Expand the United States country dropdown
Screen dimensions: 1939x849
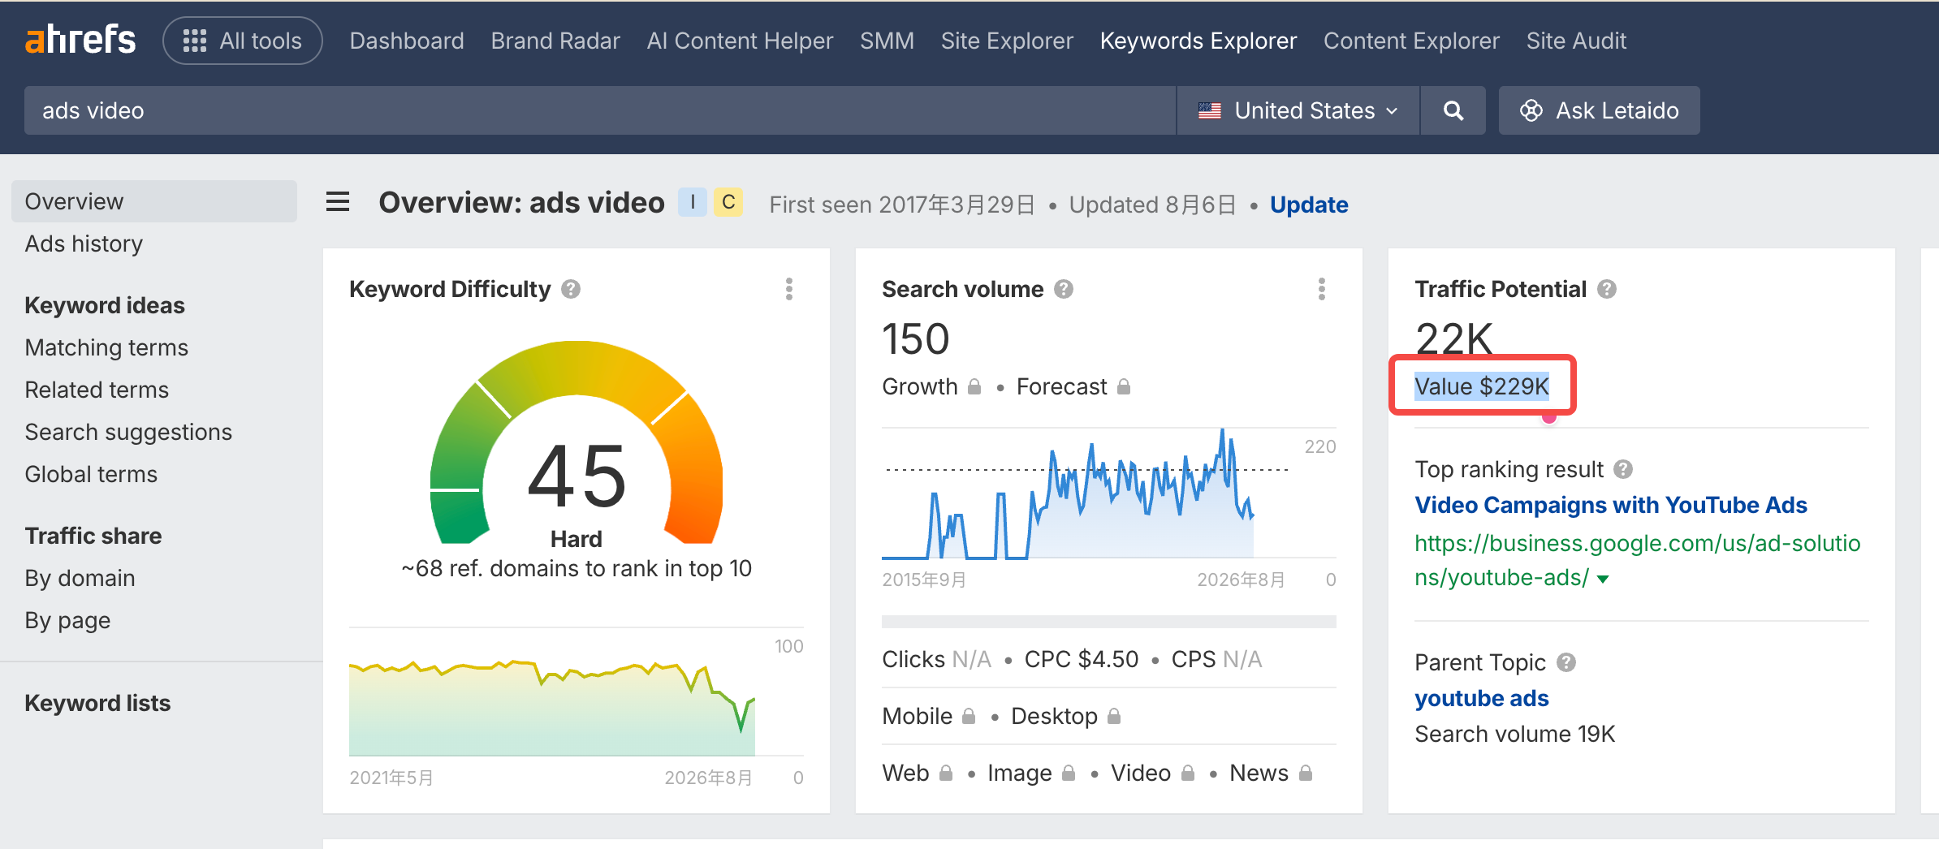pos(1298,110)
